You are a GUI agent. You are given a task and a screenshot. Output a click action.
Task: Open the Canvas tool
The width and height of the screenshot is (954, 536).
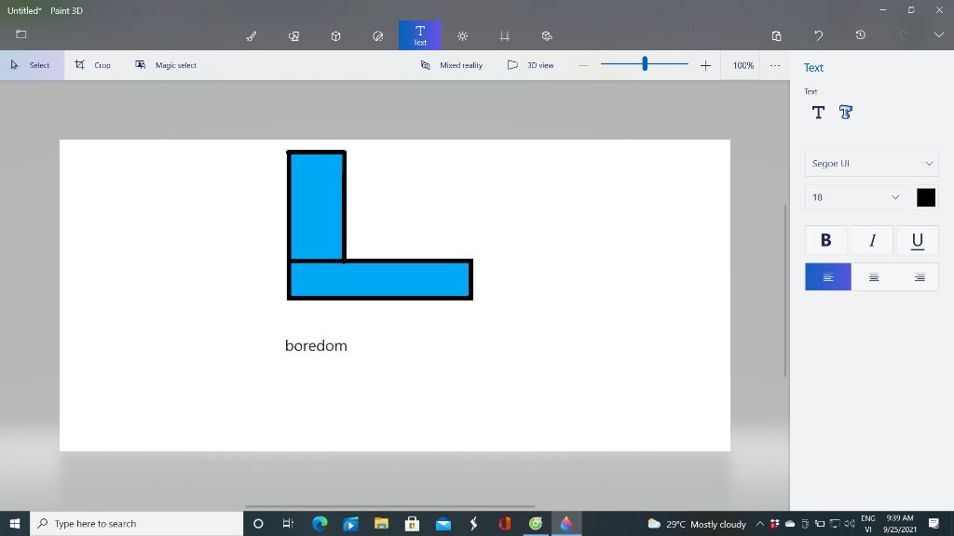[504, 36]
